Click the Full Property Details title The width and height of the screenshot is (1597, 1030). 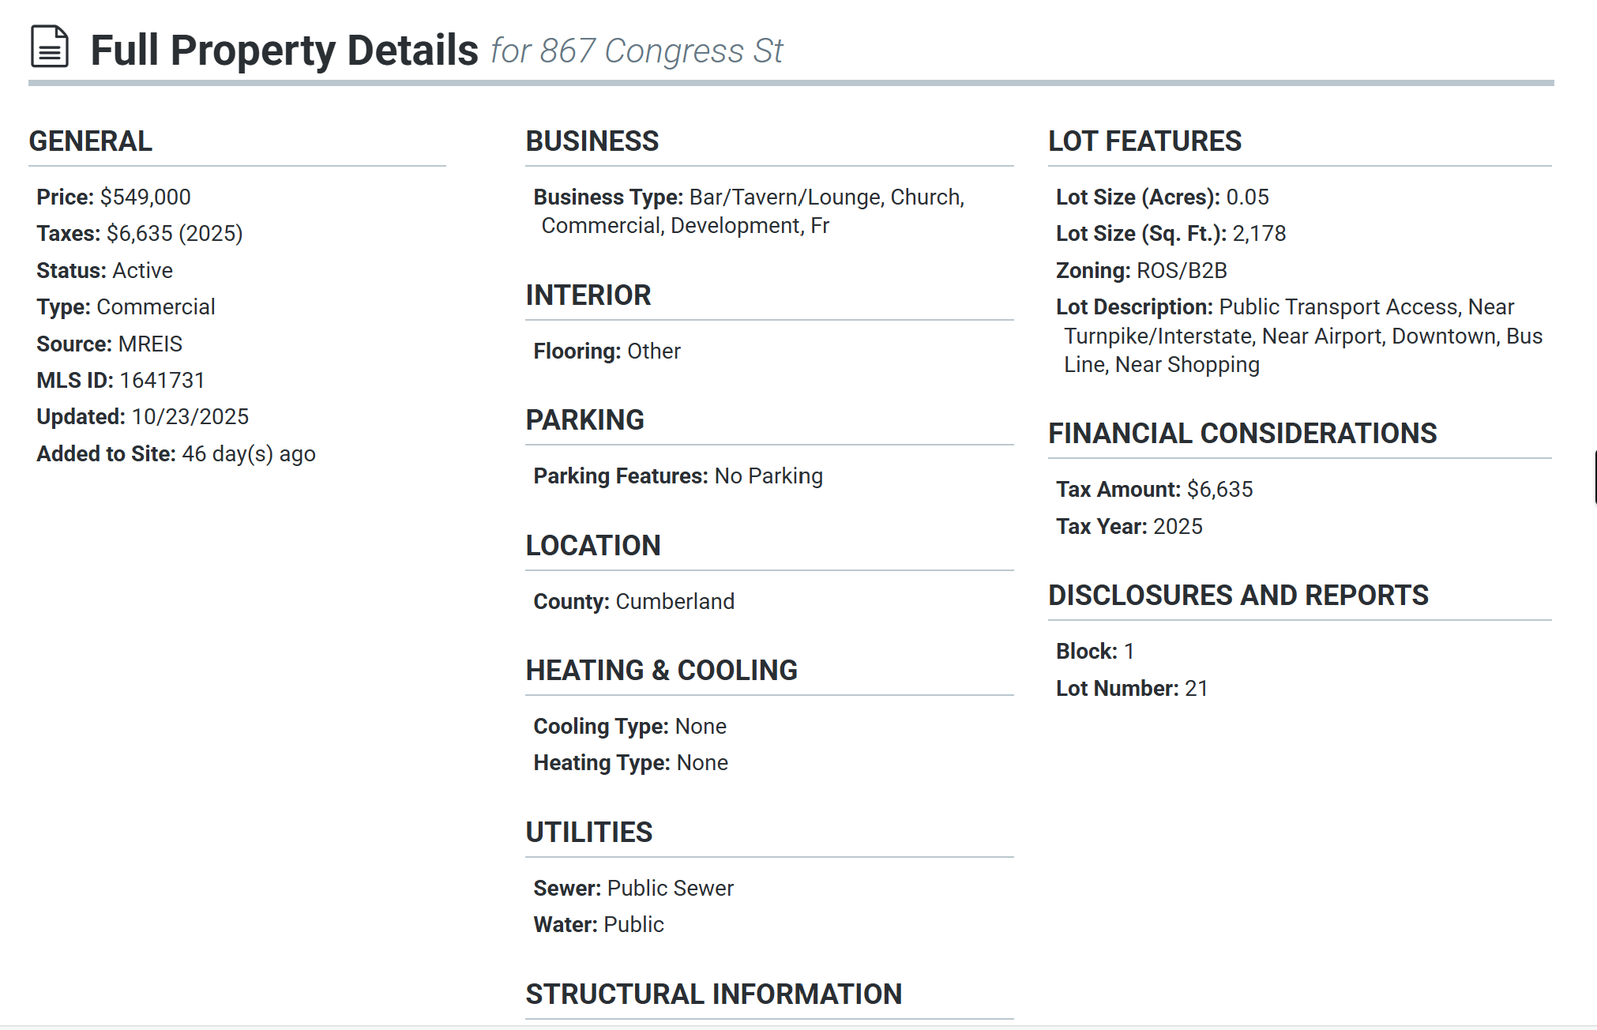[284, 51]
